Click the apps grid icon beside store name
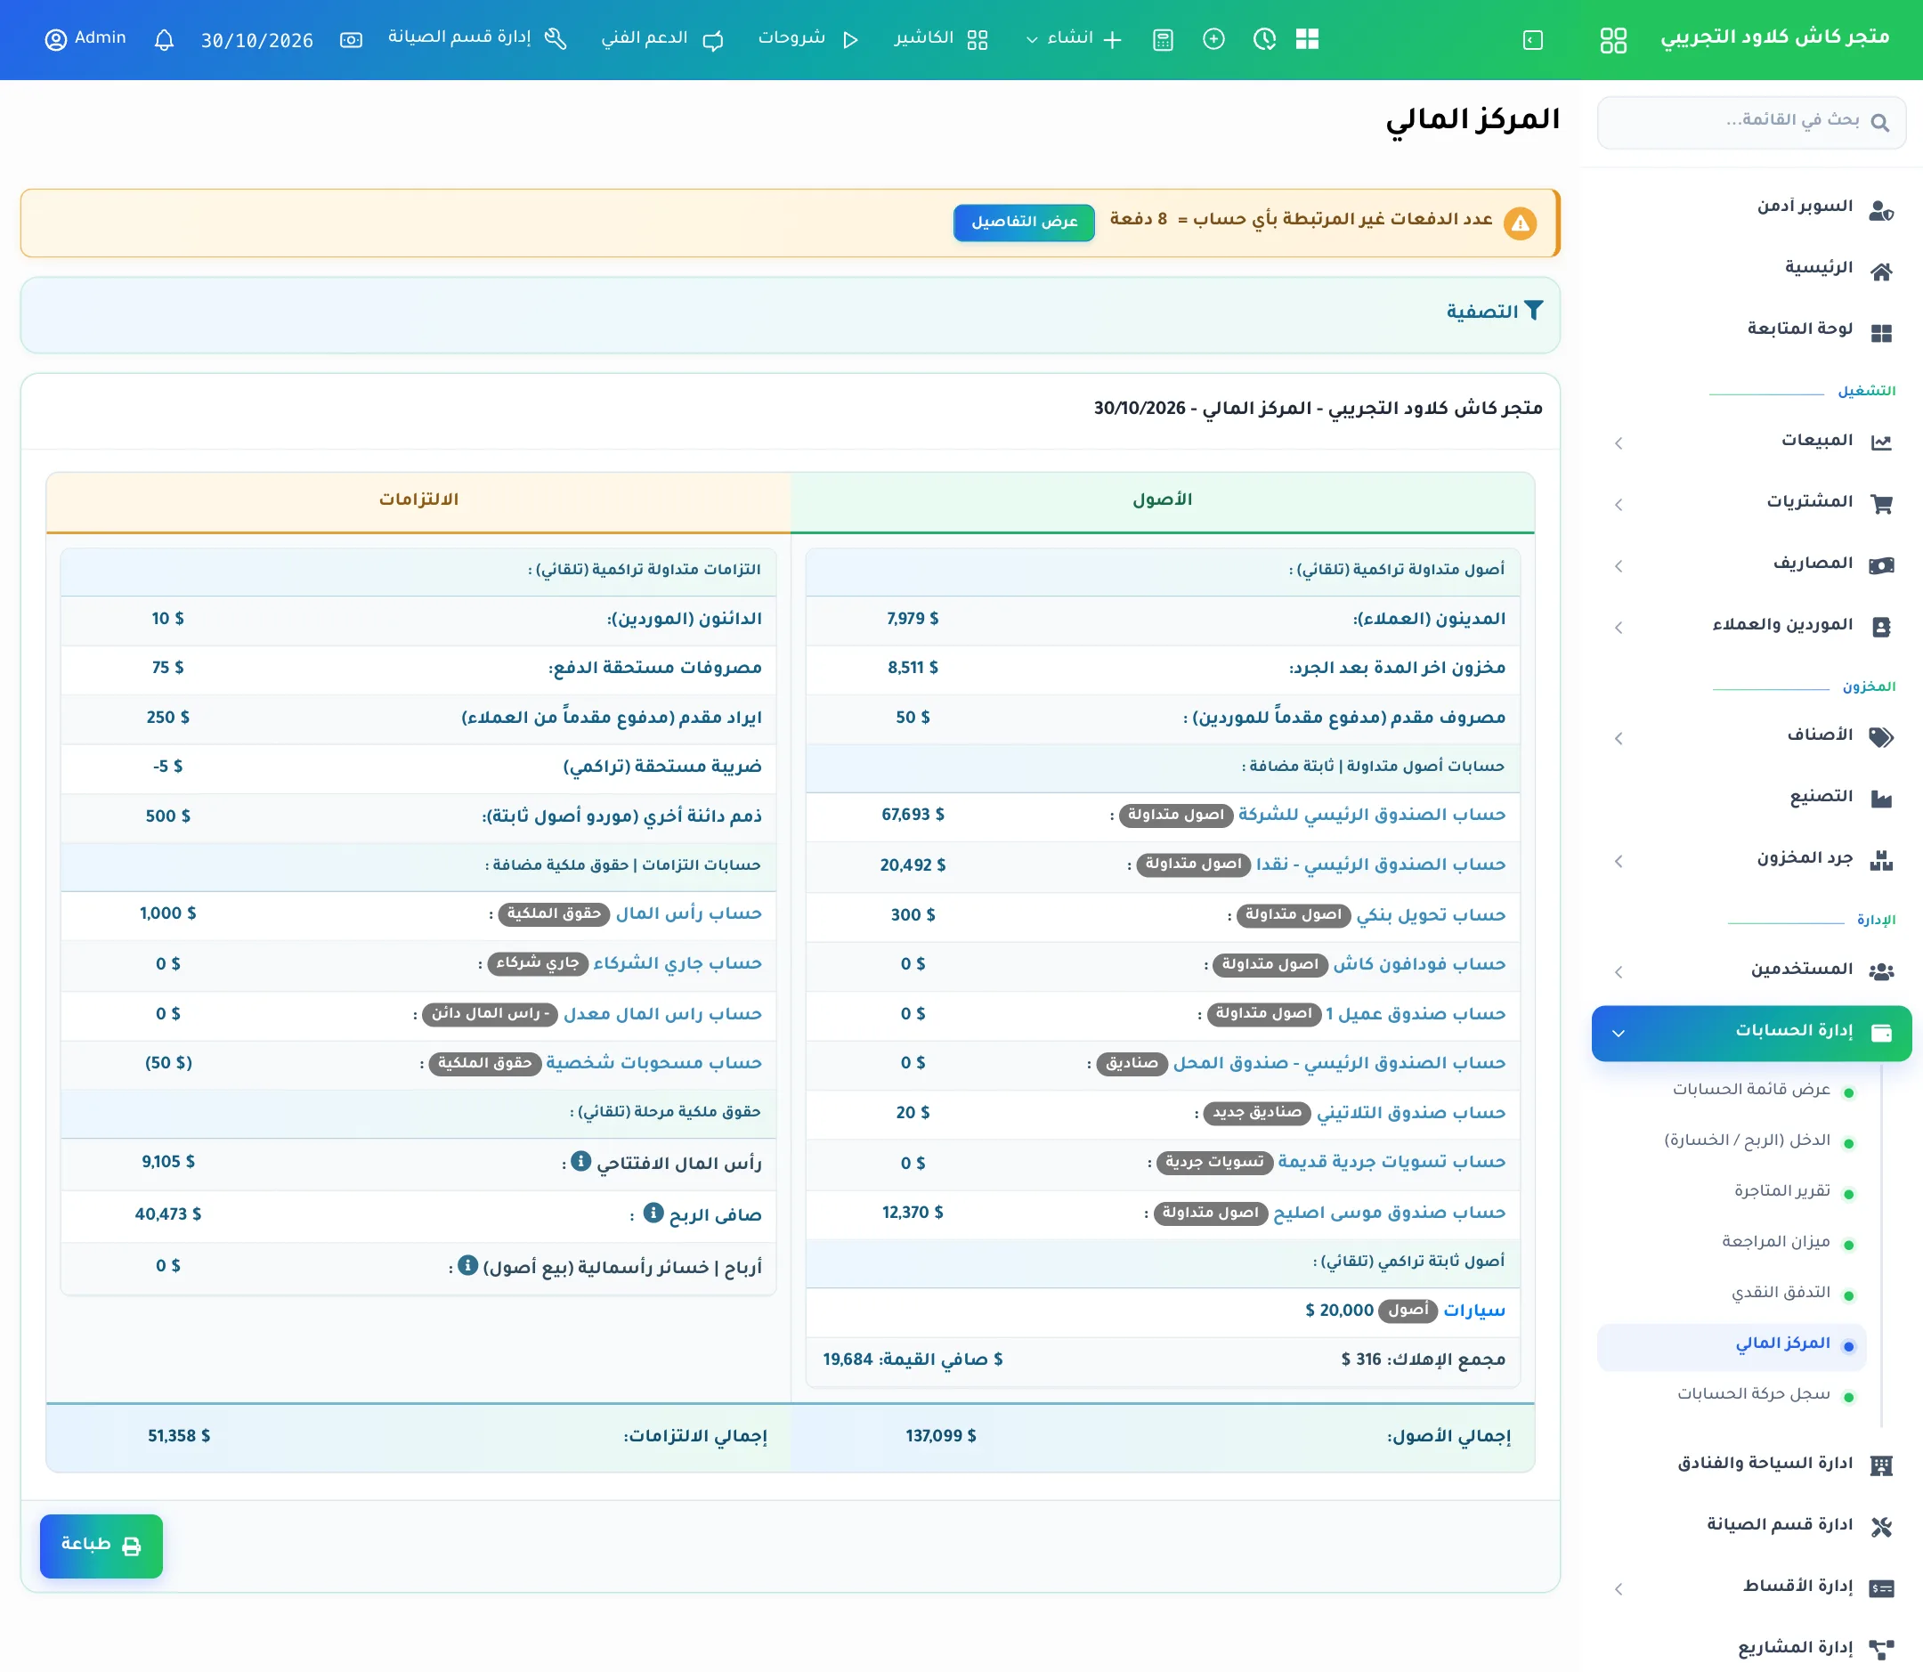The width and height of the screenshot is (1923, 1672). (1612, 40)
